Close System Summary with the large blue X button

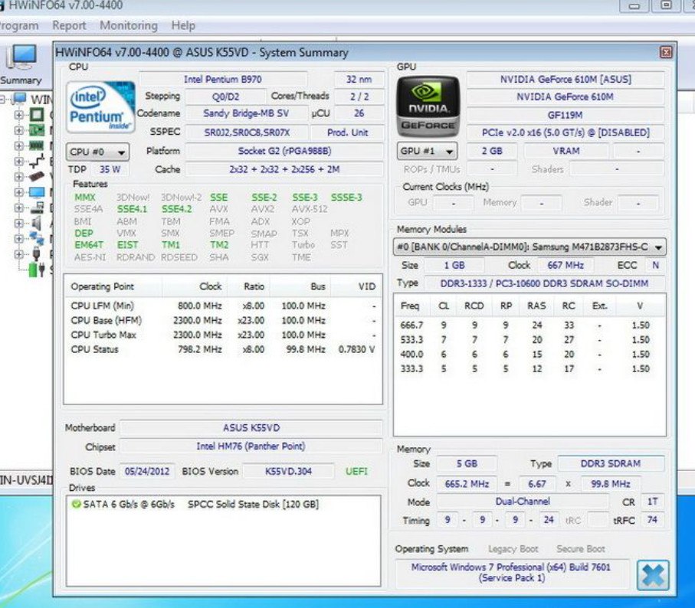pyautogui.click(x=653, y=575)
